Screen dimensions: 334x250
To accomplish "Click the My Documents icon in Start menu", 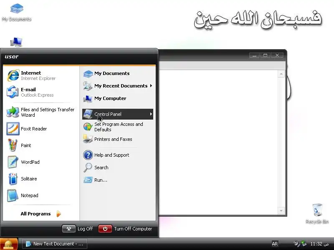I will click(88, 74).
